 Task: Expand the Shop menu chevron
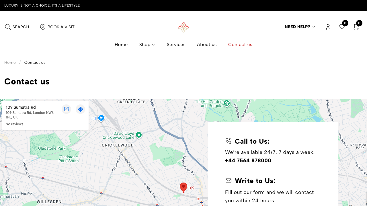tap(153, 45)
